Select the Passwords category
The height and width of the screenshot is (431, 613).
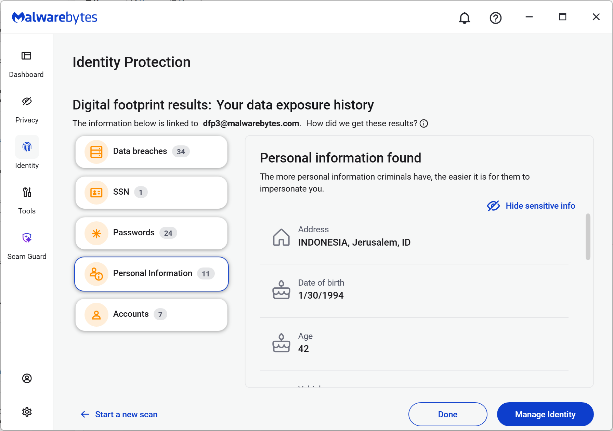click(x=152, y=233)
